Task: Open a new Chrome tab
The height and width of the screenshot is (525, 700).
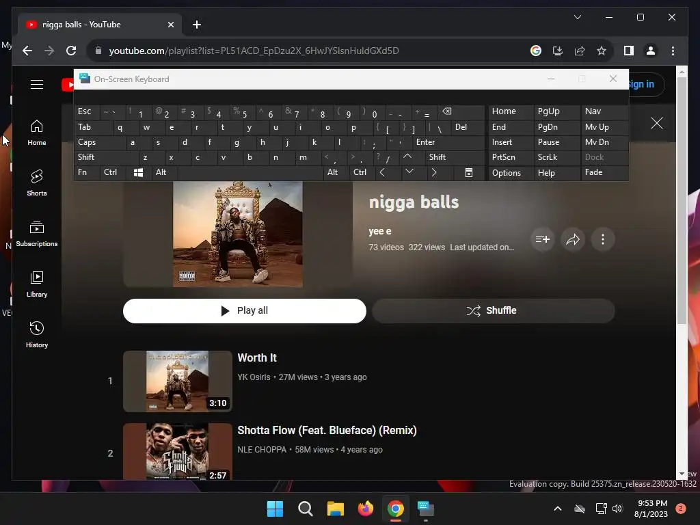Action: [x=196, y=25]
